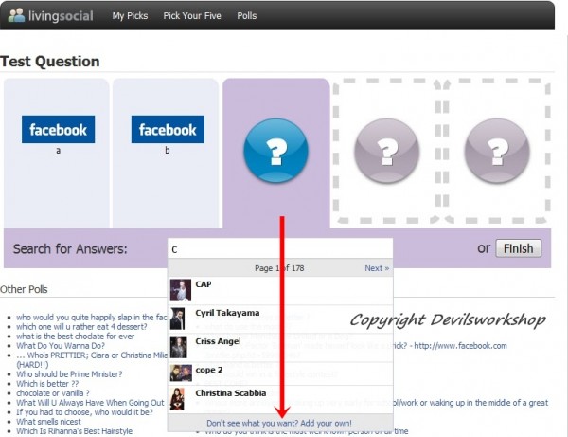Image resolution: width=568 pixels, height=437 pixels.
Task: Click the Finish button
Action: point(519,248)
